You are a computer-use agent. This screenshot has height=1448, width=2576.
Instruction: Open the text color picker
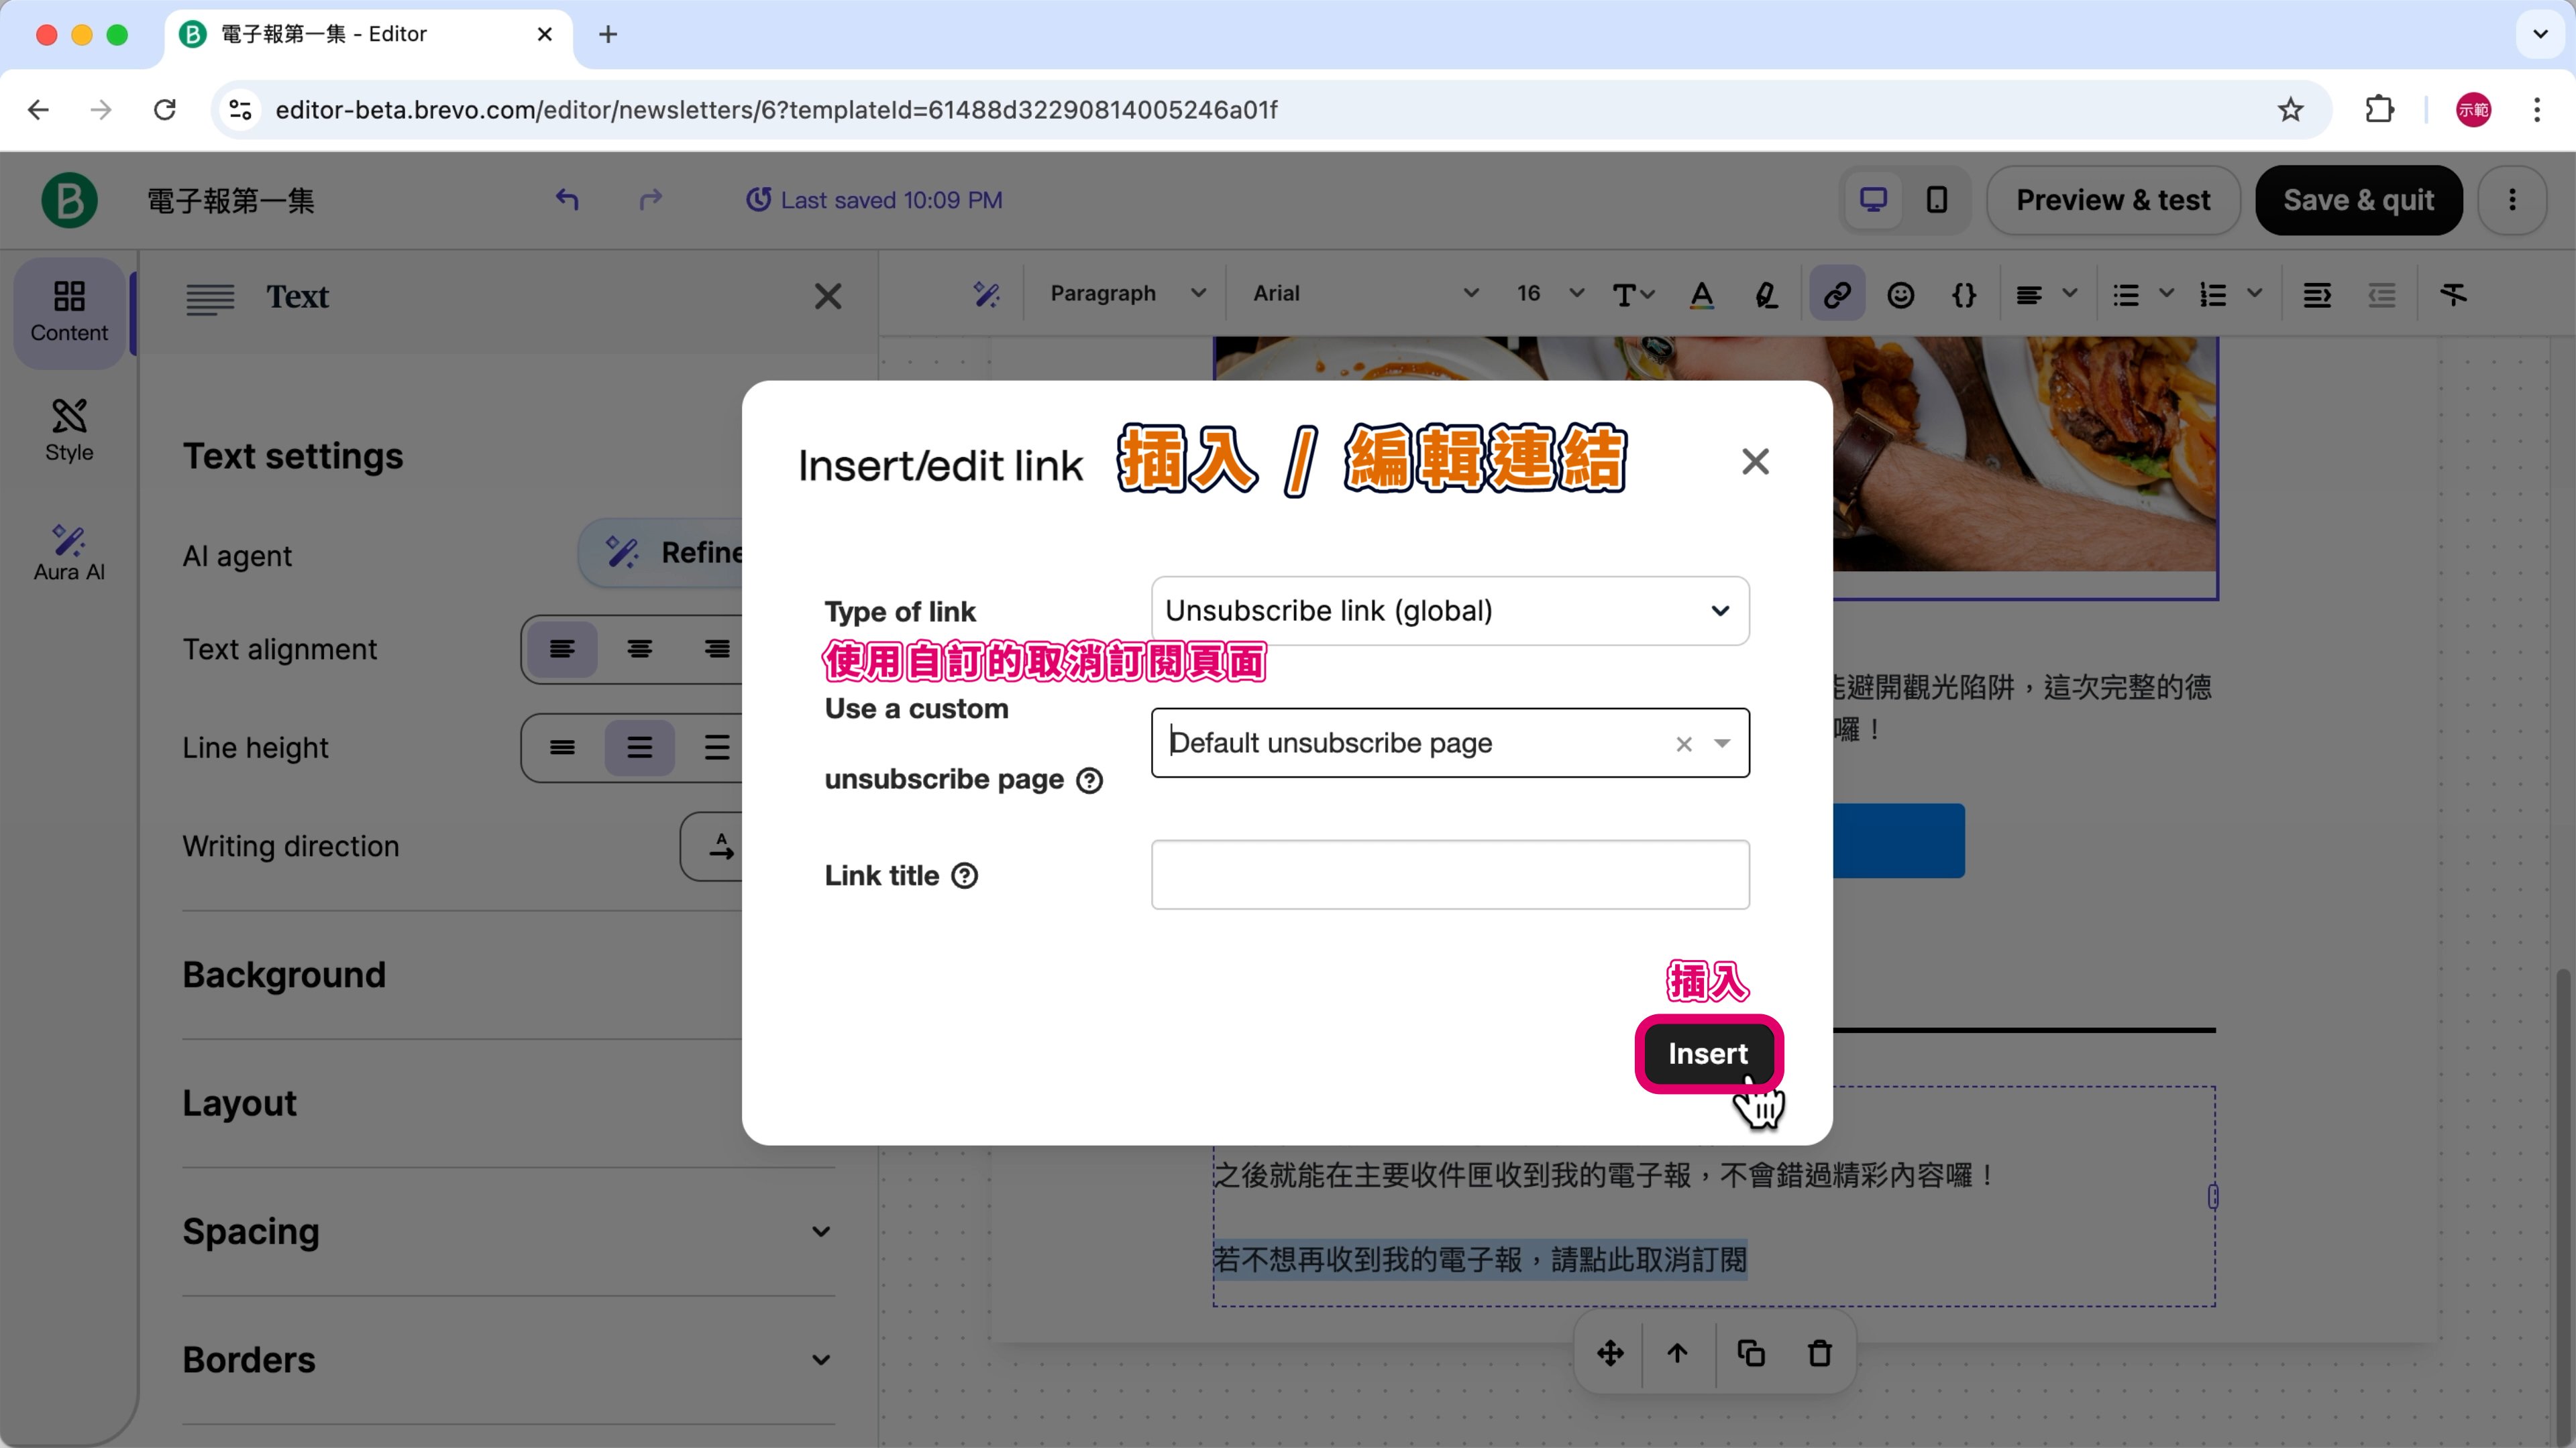pos(1701,294)
